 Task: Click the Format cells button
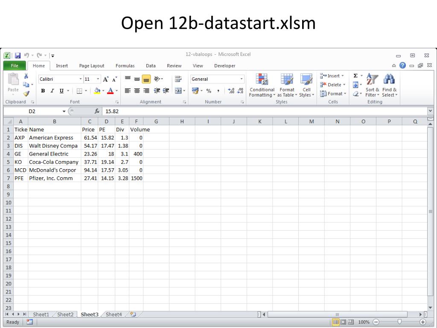pyautogui.click(x=333, y=94)
